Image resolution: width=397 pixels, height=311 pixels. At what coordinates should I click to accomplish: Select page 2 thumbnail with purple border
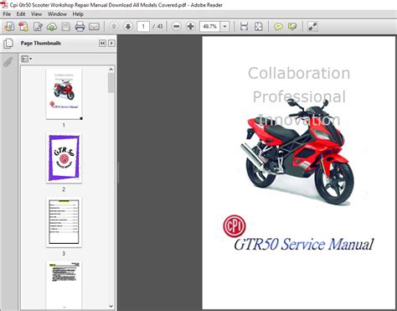coord(64,158)
